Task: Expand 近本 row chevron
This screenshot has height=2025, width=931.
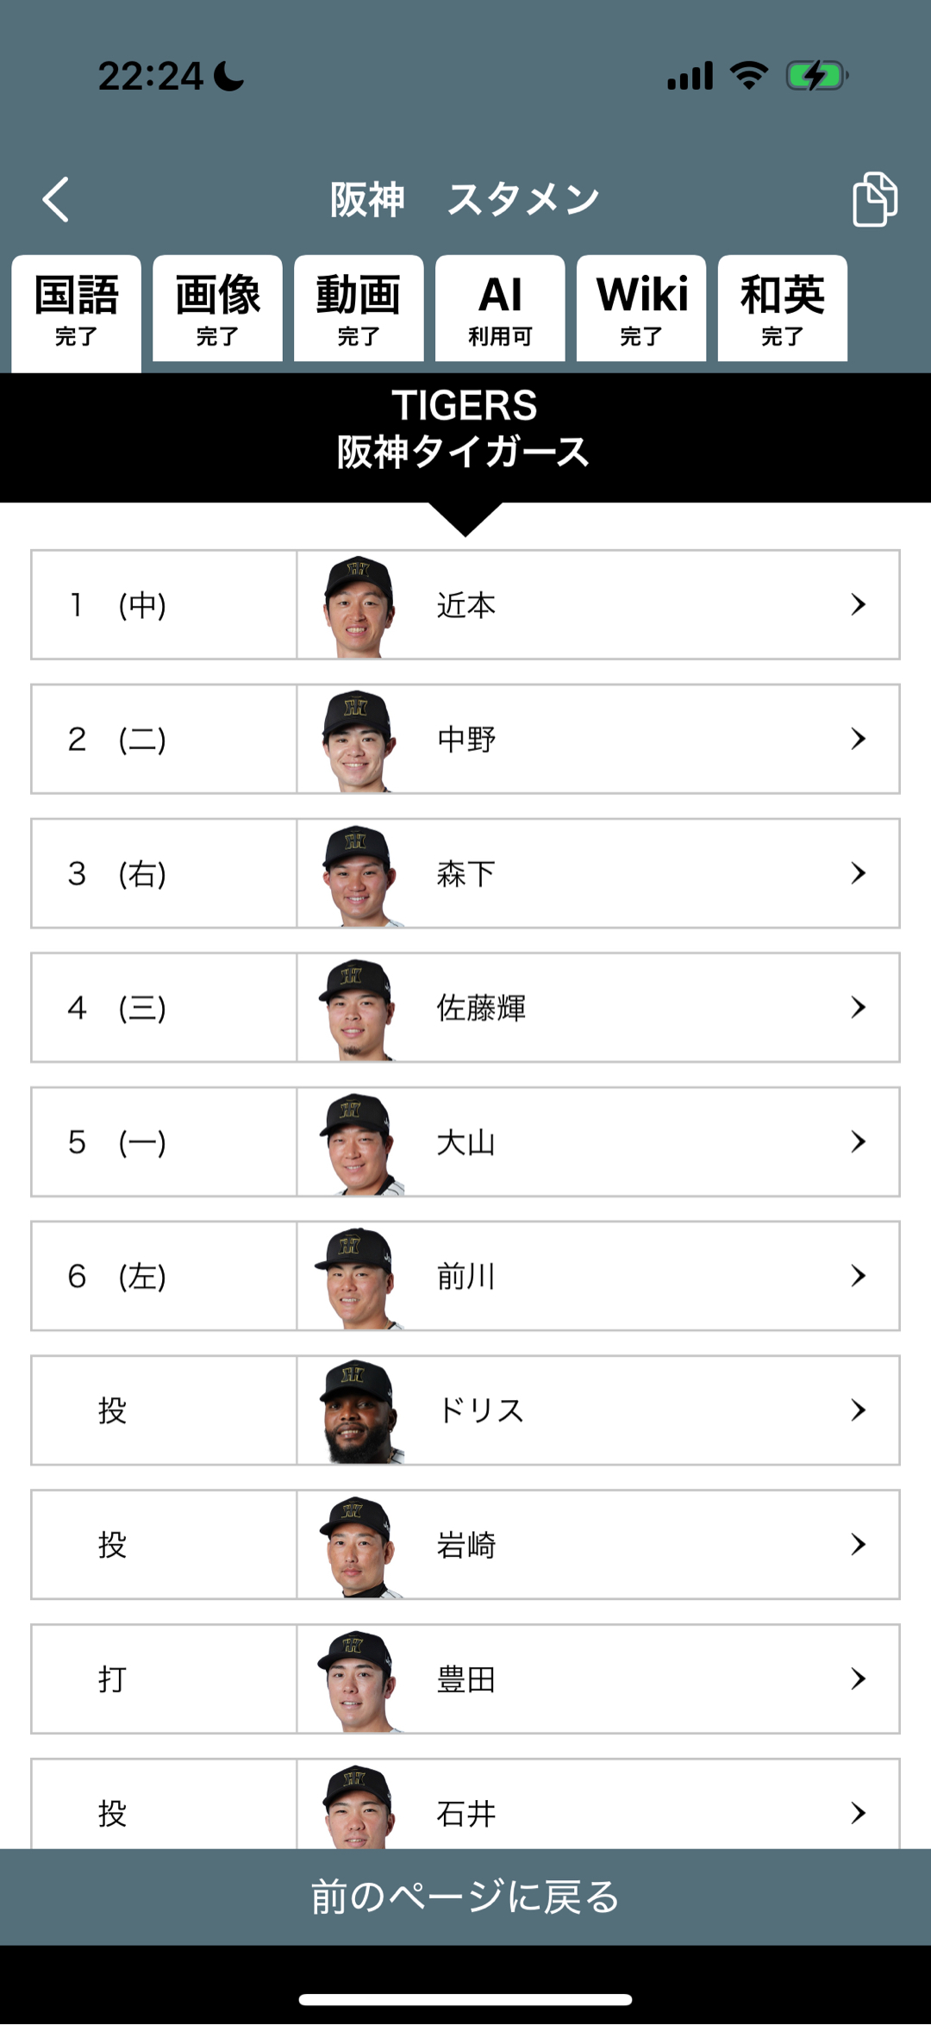Action: coord(858,604)
